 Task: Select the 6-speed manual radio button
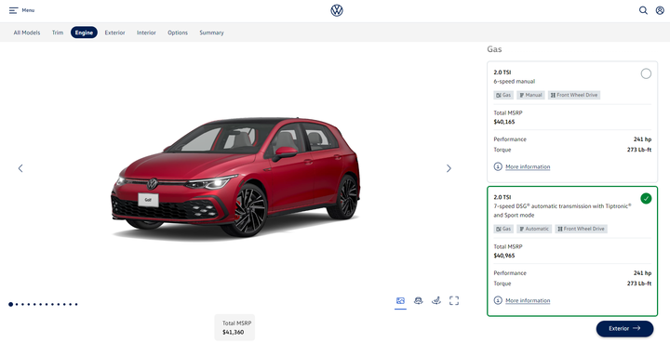[x=646, y=73]
